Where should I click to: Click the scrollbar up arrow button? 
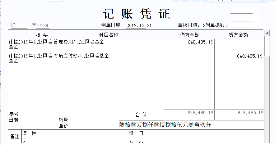click(267, 33)
